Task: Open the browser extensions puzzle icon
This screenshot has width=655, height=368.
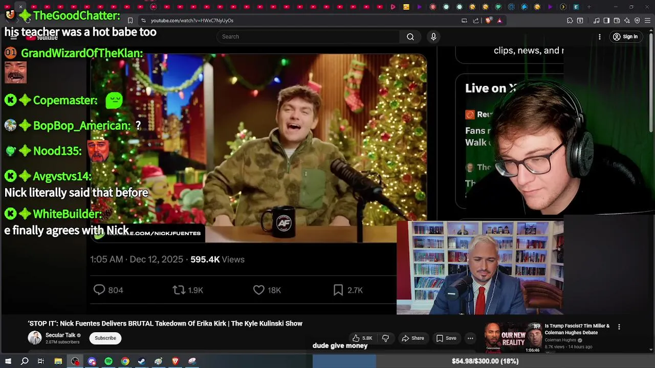Action: click(570, 20)
